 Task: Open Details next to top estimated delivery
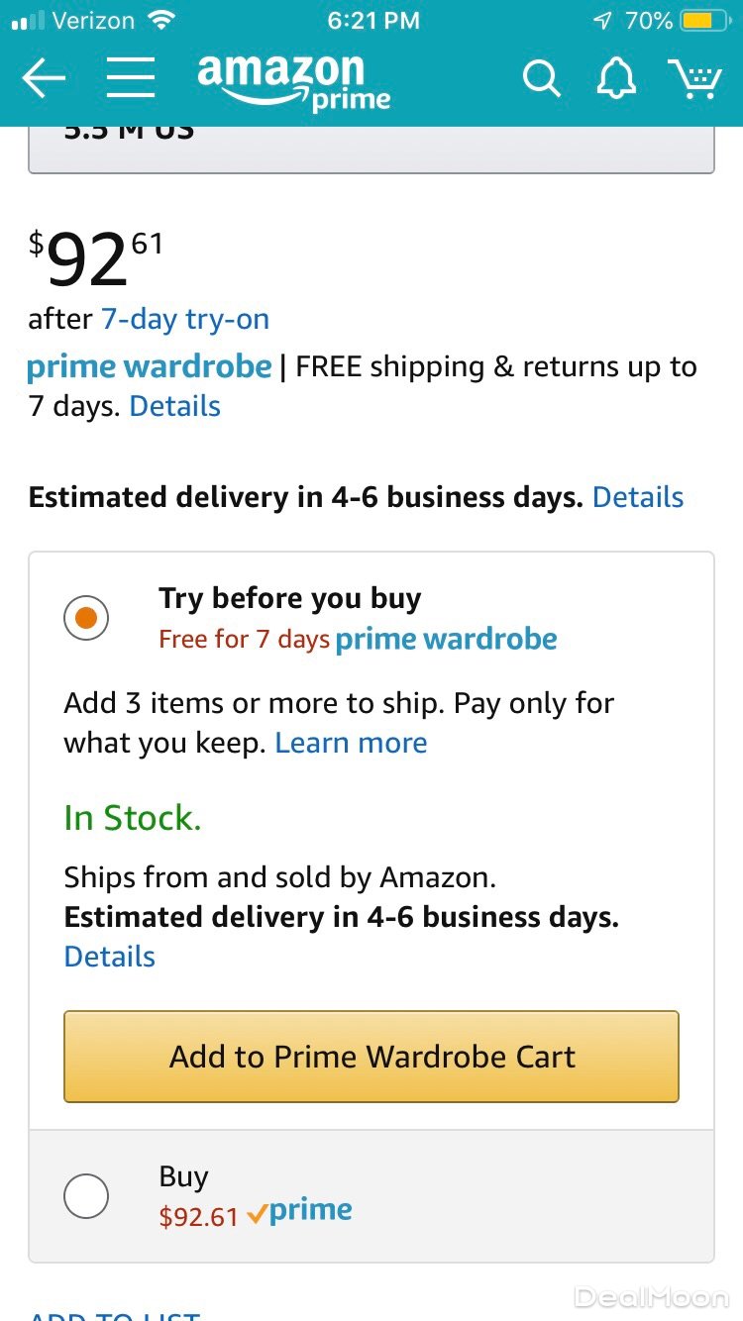638,497
